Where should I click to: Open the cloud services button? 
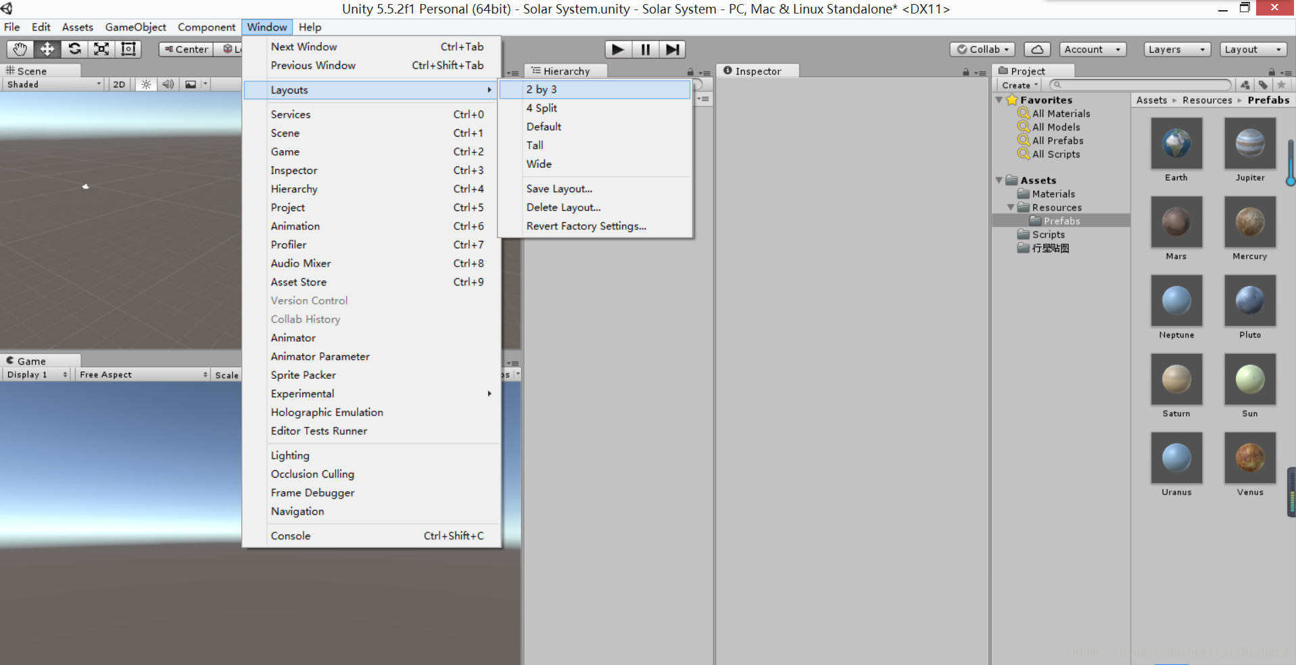tap(1037, 49)
